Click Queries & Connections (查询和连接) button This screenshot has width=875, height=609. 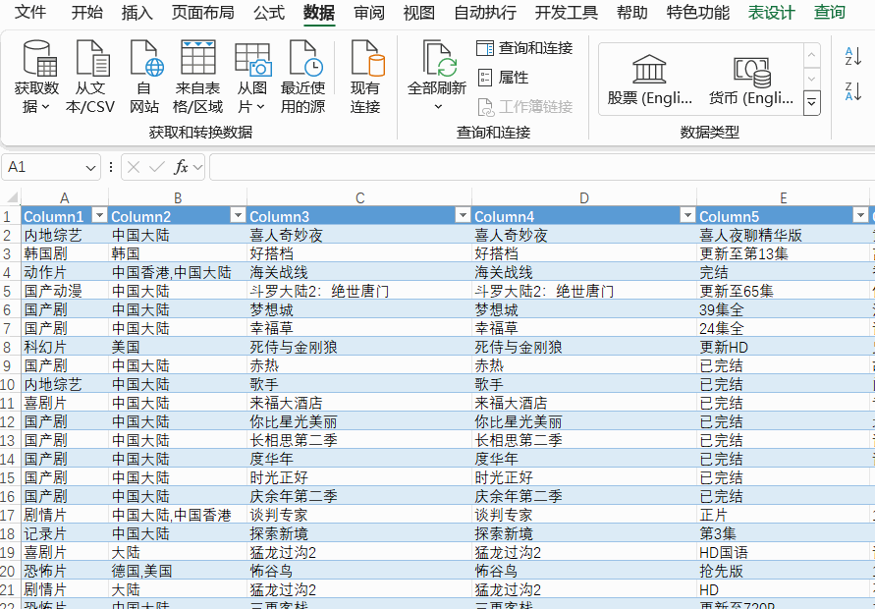coord(524,48)
